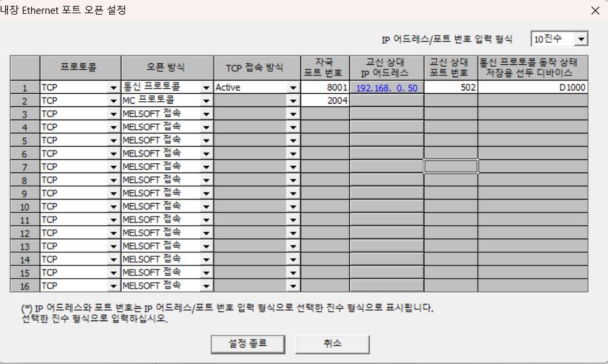The height and width of the screenshot is (364, 608).
Task: Click the 설정 종료 button
Action: [248, 344]
